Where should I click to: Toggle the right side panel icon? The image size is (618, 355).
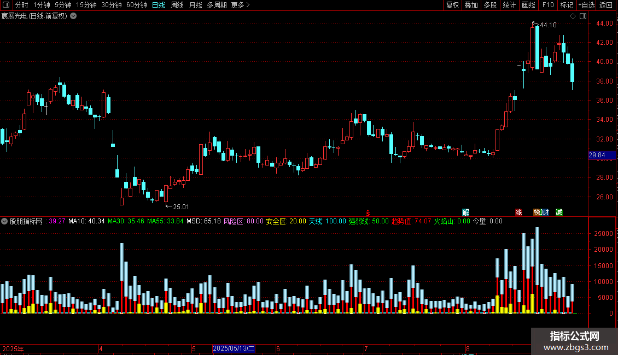pyautogui.click(x=583, y=16)
